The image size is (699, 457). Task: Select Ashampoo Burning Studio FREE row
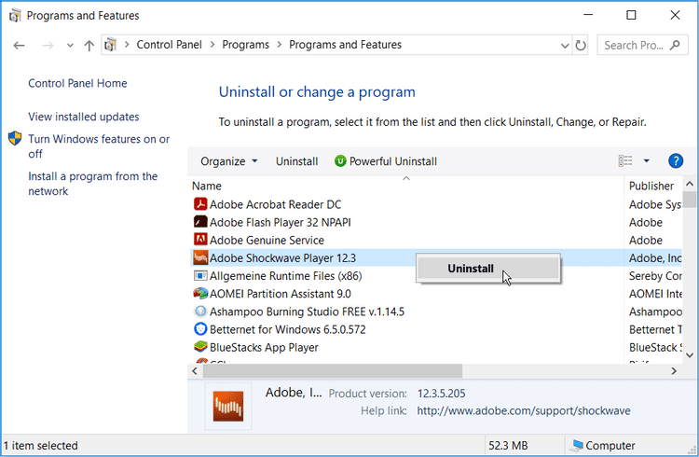[436, 312]
